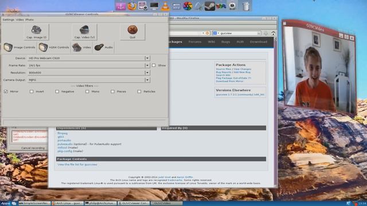Switch to the GUVCVideo taskbar entry

166,204
